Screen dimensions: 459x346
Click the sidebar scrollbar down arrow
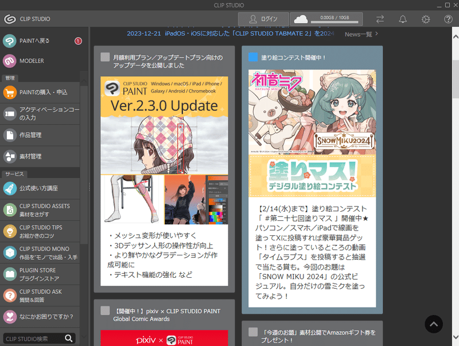point(84,337)
